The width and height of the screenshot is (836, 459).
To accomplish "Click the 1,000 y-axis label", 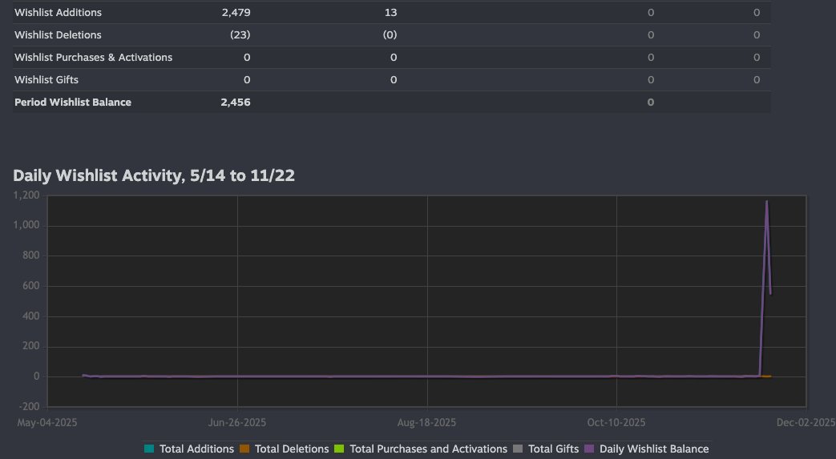I will click(x=26, y=225).
